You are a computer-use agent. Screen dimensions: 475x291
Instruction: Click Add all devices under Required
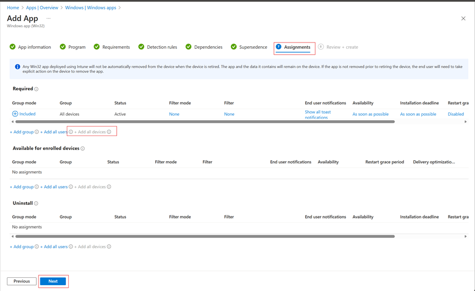click(90, 132)
